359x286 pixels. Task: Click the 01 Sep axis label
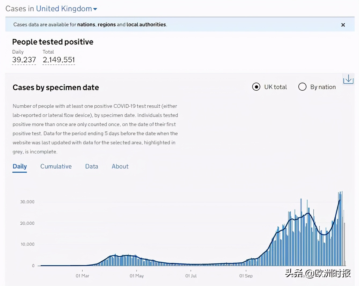tap(246, 276)
